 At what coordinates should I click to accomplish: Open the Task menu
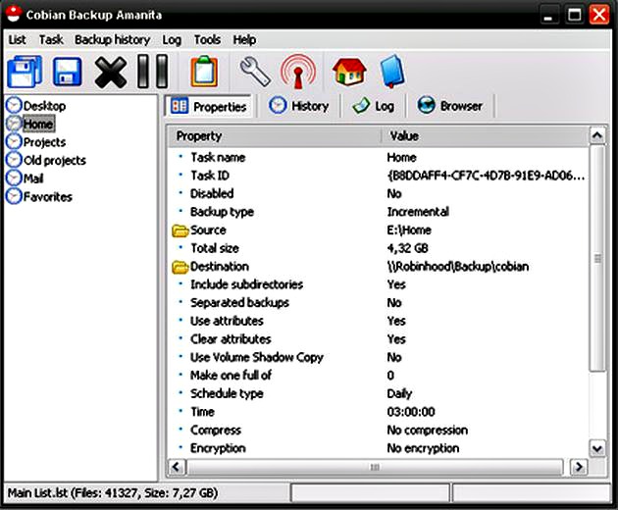[51, 40]
